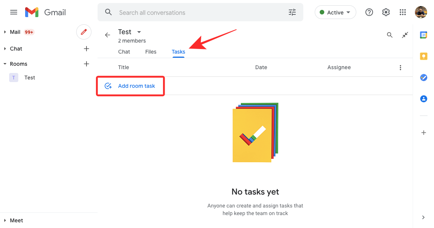
Task: Click Add room task
Action: 136,86
